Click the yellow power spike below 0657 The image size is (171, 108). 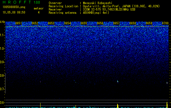click(x=118, y=106)
